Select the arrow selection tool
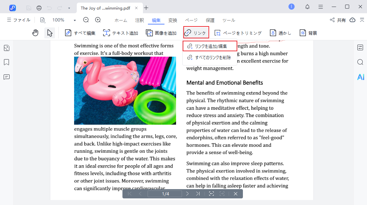The width and height of the screenshot is (367, 205). point(50,33)
